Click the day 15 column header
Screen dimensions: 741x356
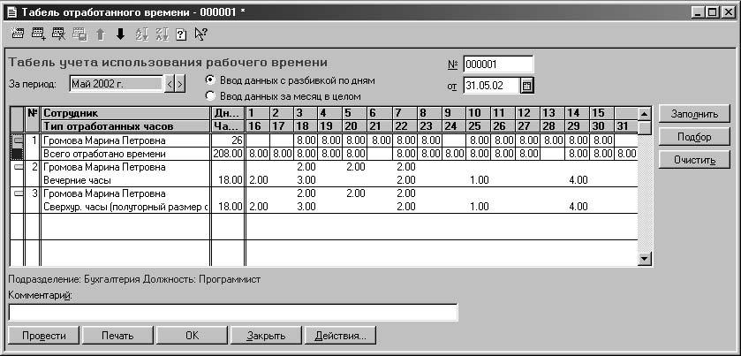[x=602, y=113]
